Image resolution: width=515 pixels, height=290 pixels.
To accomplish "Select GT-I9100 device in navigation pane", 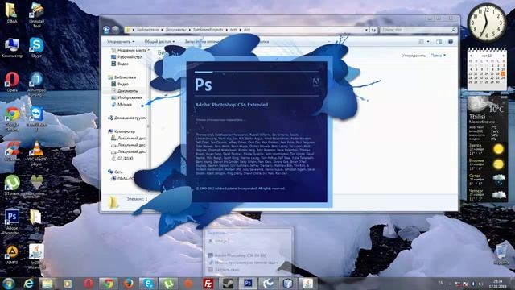I will pyautogui.click(x=122, y=159).
